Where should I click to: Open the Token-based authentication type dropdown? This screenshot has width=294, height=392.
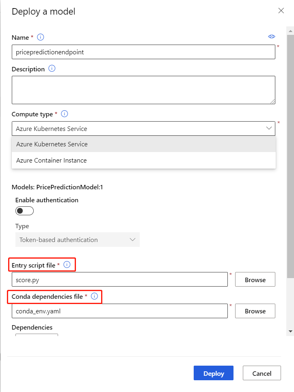78,240
